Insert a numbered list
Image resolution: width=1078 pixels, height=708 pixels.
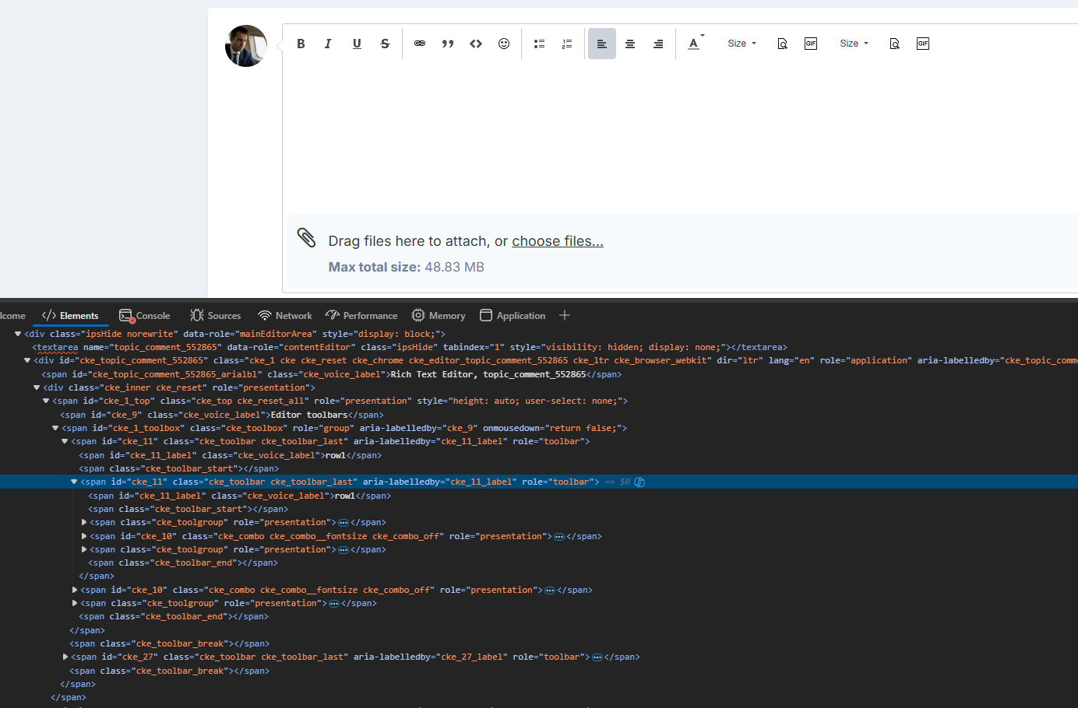[x=567, y=44]
